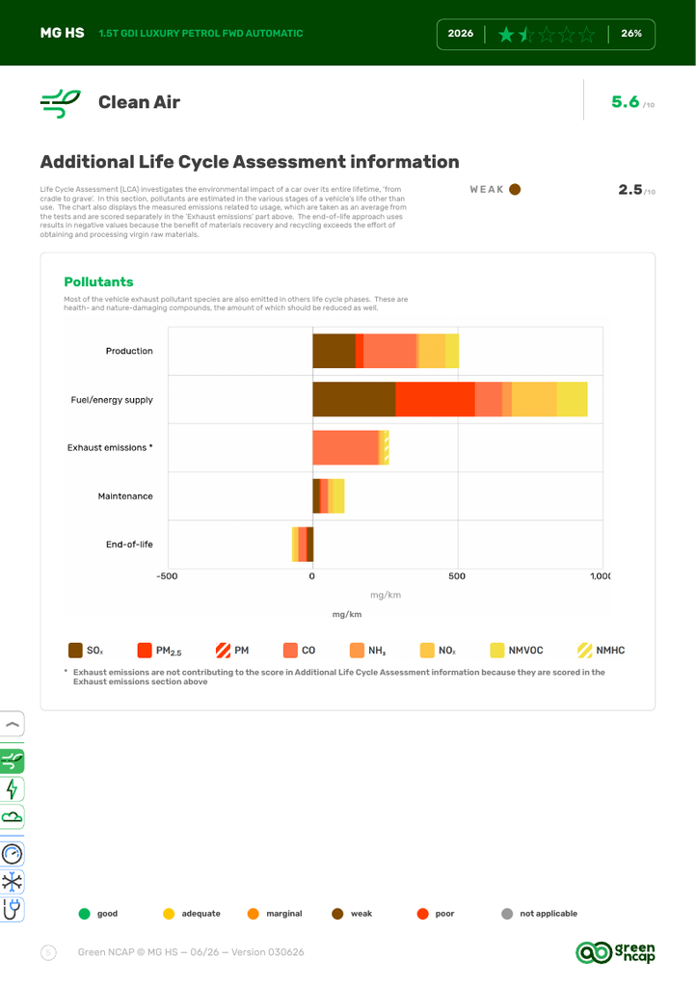Viewport: 696px width, 987px height.
Task: Click the NH3 legend swatch
Action: pyautogui.click(x=357, y=651)
